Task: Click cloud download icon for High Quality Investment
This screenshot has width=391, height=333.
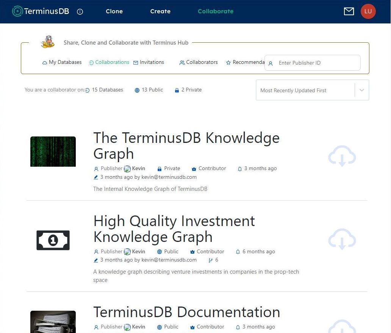Action: point(342,239)
